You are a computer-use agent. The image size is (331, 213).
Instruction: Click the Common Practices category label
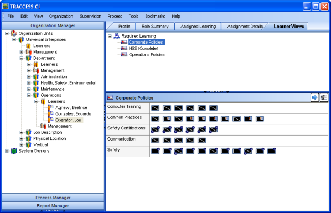125,117
